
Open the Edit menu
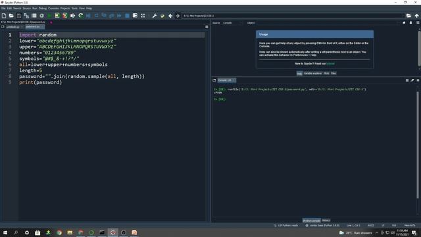point(9,9)
